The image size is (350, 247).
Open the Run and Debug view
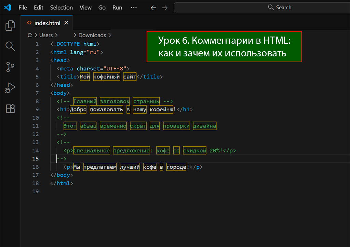(x=10, y=88)
